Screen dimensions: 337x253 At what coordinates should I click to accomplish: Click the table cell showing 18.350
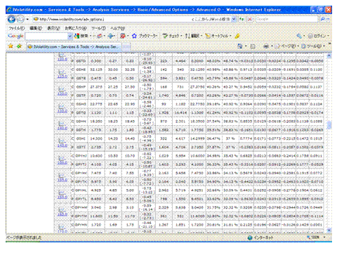96,122
